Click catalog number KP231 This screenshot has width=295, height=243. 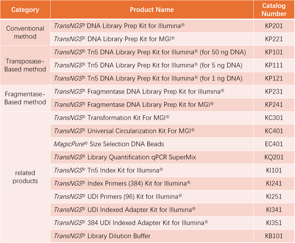click(274, 91)
